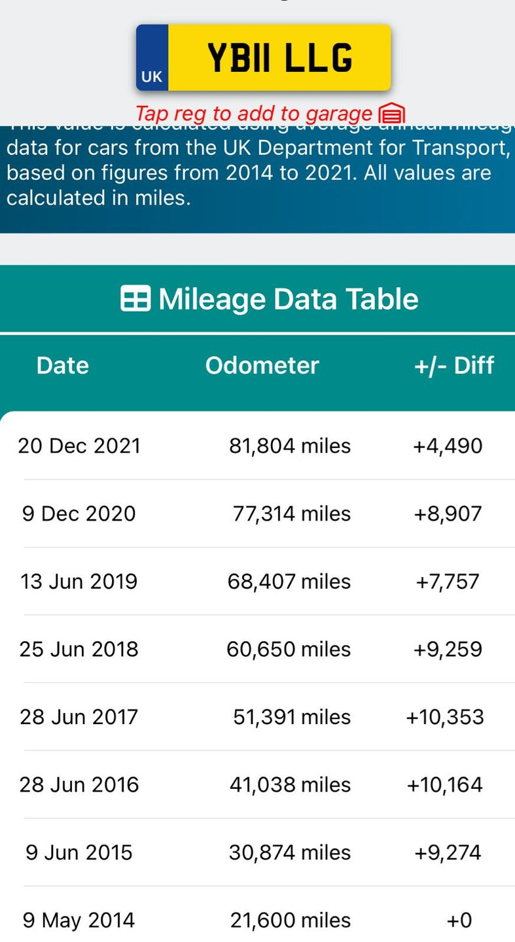Tap the 9 Jun 2015 entry
This screenshot has height=942, width=515.
pos(79,852)
